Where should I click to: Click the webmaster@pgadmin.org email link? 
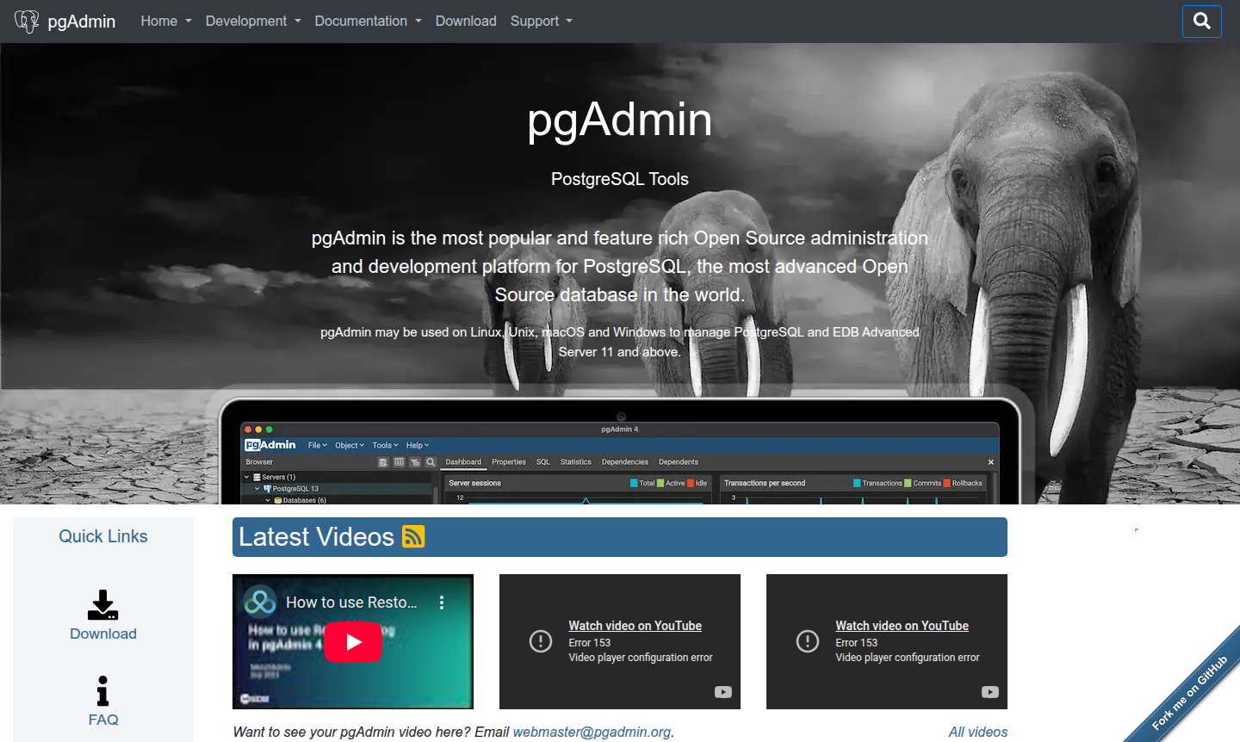[x=592, y=732]
